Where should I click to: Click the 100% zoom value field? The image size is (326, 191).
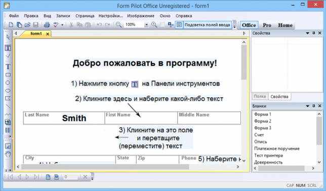pyautogui.click(x=134, y=25)
